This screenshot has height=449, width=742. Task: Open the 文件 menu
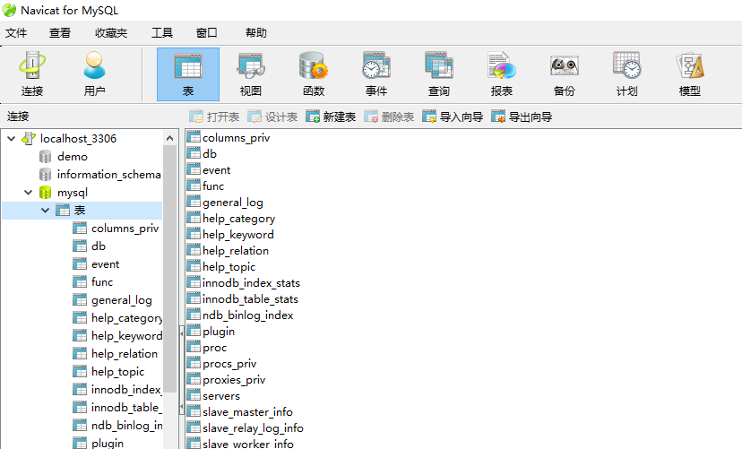click(16, 32)
